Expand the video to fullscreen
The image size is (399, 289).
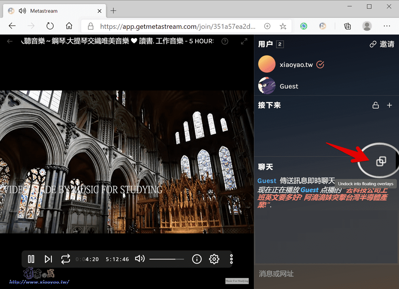244,41
